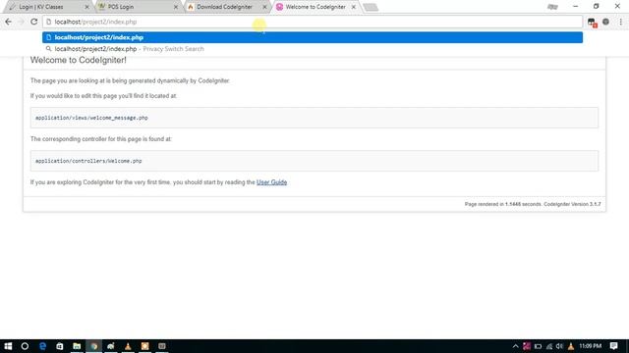
Task: Choose the Privacy Switch Search suggestion
Action: coord(313,49)
